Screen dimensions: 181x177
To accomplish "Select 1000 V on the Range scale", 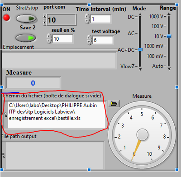I will [156, 16].
